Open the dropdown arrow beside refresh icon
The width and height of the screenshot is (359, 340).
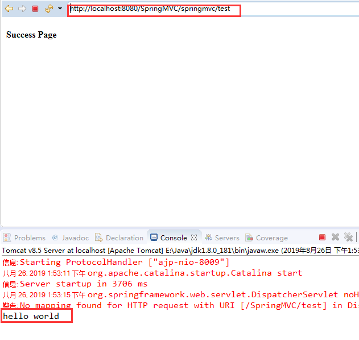pyautogui.click(x=60, y=9)
